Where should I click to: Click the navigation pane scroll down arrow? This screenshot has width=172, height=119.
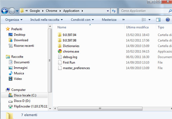pos(50,109)
